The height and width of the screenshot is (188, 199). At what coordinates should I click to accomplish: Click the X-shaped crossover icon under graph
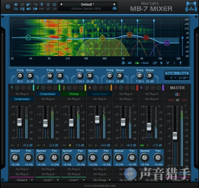click(x=161, y=63)
